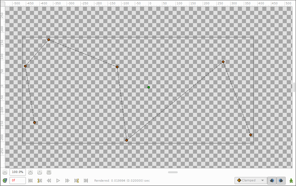The height and width of the screenshot is (186, 296).
Task: Seek to the beginning of the animation
Action: (x=30, y=181)
